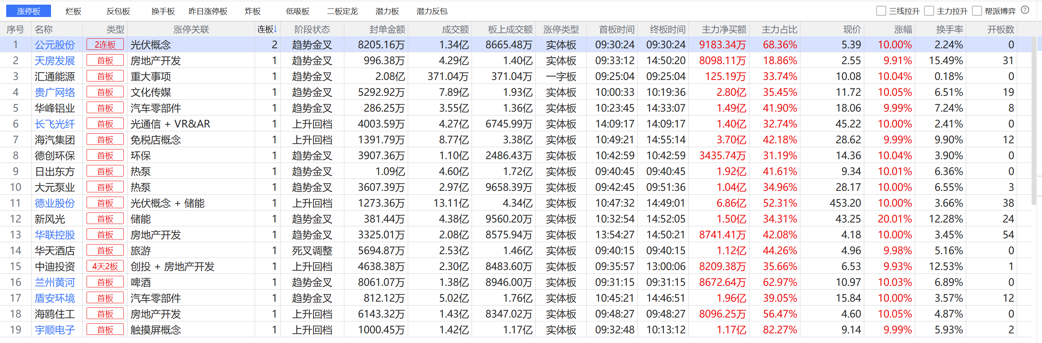This screenshot has width=1042, height=343.
Task: Click the 4天2板 tag for 中迪投资
Action: [105, 267]
